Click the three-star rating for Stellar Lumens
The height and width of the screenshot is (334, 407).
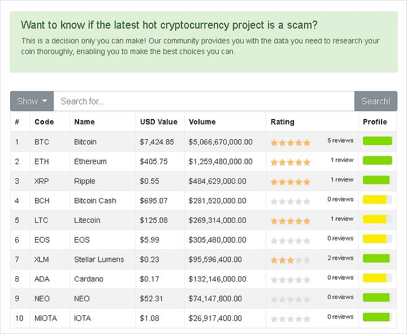coord(291,260)
